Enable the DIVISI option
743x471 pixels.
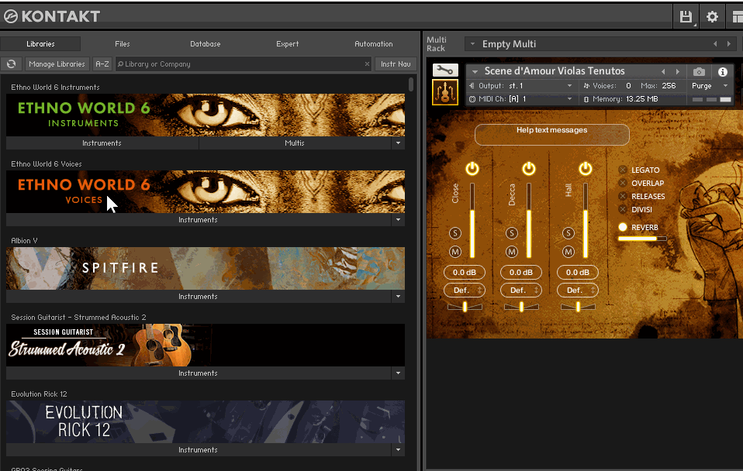click(x=623, y=210)
